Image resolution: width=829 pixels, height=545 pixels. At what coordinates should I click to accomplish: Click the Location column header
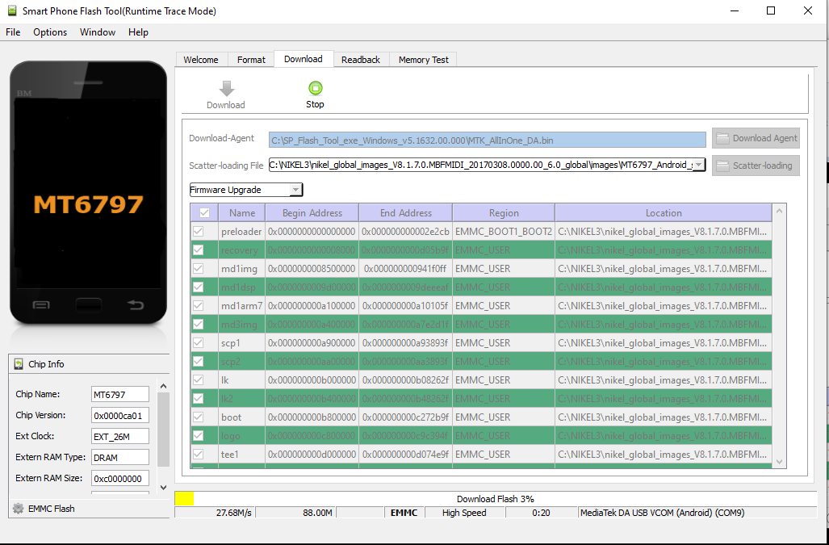point(664,213)
